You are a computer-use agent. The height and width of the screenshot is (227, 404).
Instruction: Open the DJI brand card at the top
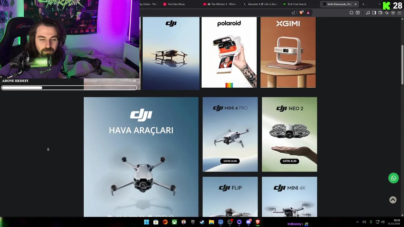(x=171, y=54)
